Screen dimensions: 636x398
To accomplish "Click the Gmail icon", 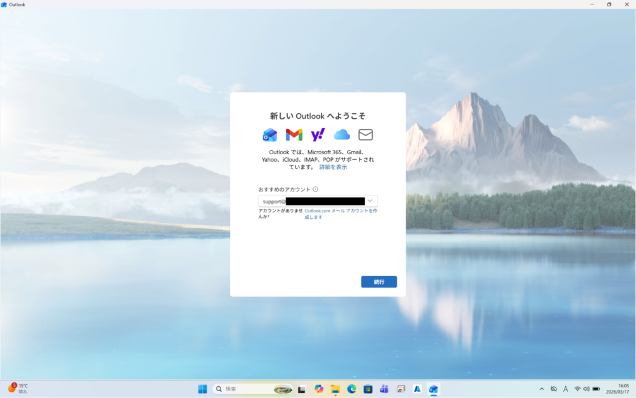I will click(x=294, y=135).
